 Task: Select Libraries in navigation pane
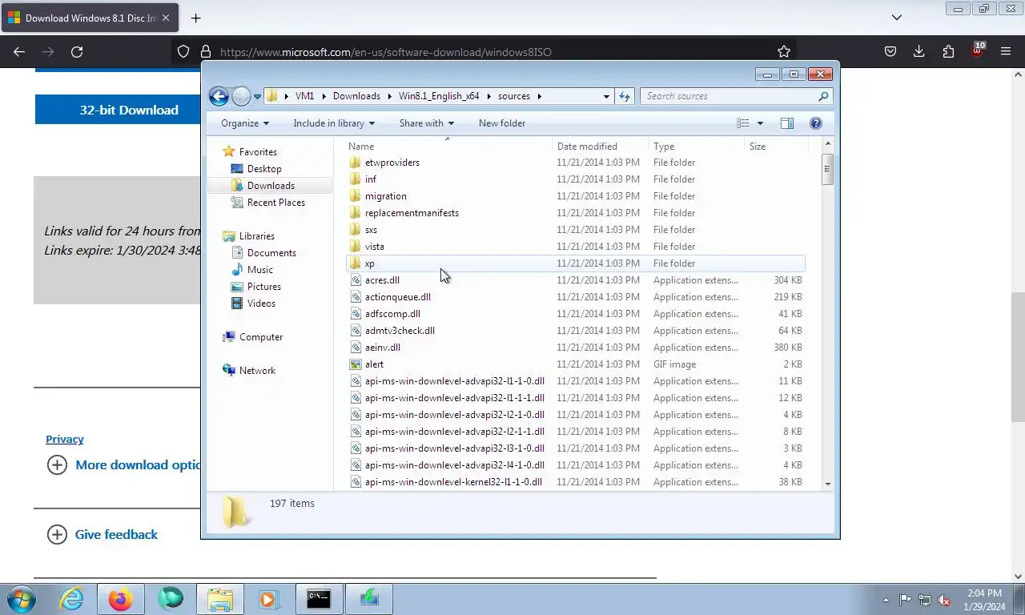256,236
